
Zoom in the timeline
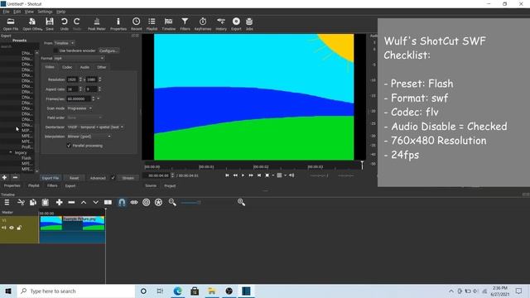coord(241,202)
